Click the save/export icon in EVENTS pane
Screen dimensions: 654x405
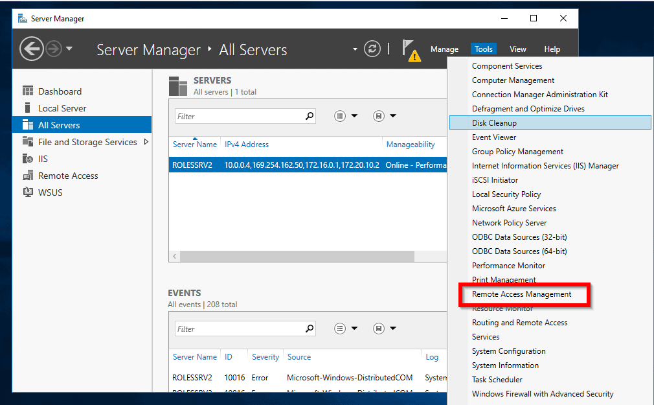coord(378,328)
